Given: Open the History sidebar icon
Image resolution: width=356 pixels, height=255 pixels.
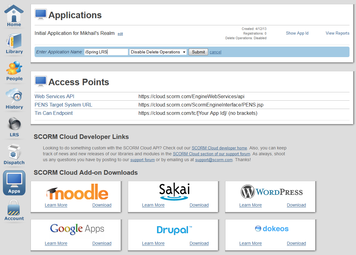Looking at the screenshot, I should point(14,99).
